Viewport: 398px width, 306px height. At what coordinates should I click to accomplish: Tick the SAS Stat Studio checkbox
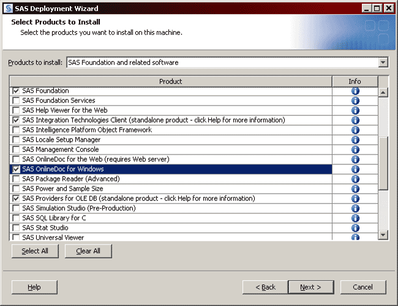coord(16,228)
